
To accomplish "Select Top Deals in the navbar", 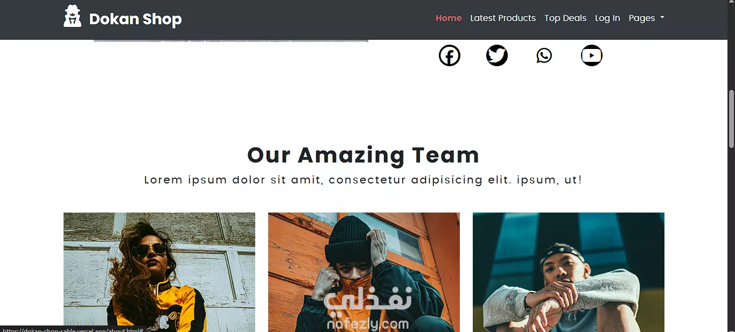I will (x=565, y=18).
